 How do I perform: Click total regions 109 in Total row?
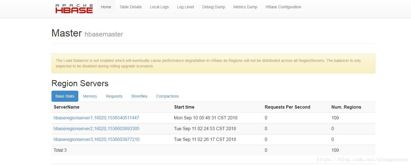[335, 150]
